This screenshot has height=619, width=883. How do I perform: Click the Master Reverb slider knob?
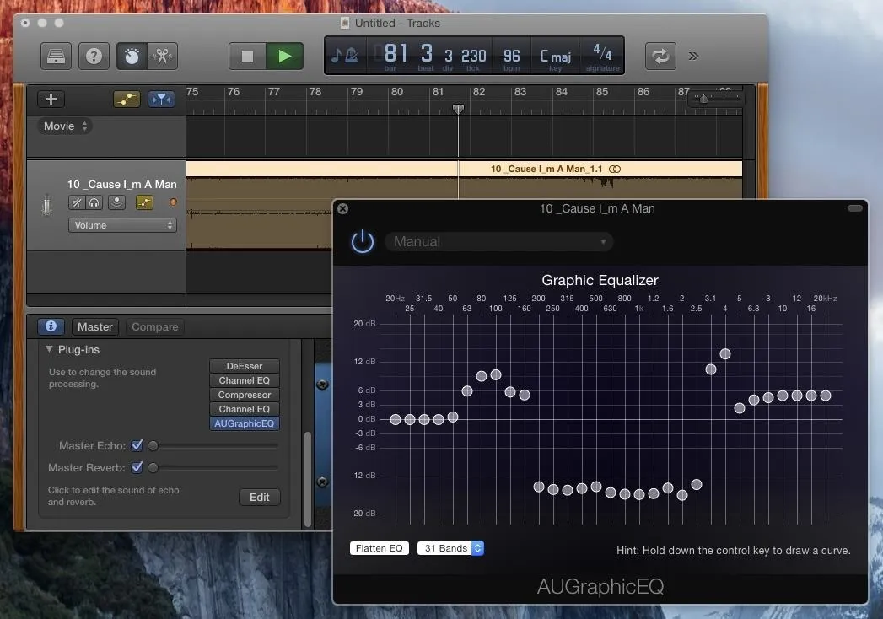pos(153,467)
